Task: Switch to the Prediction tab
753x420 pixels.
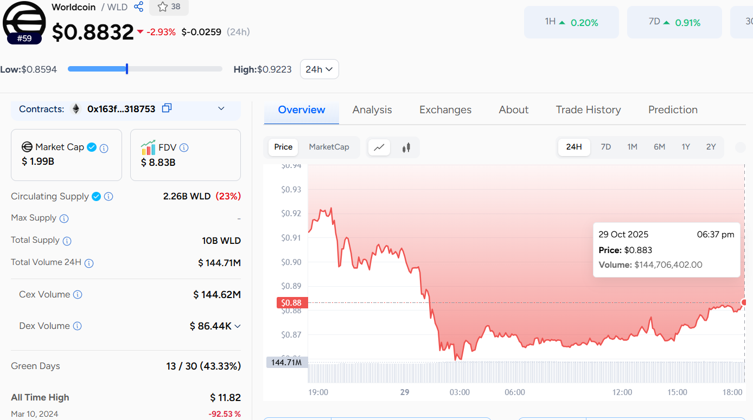Action: (x=672, y=110)
